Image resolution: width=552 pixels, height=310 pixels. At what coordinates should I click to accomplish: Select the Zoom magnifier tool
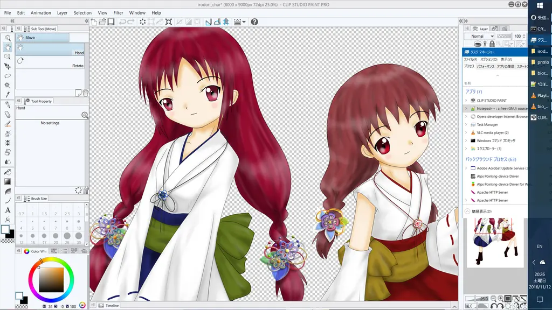8,38
